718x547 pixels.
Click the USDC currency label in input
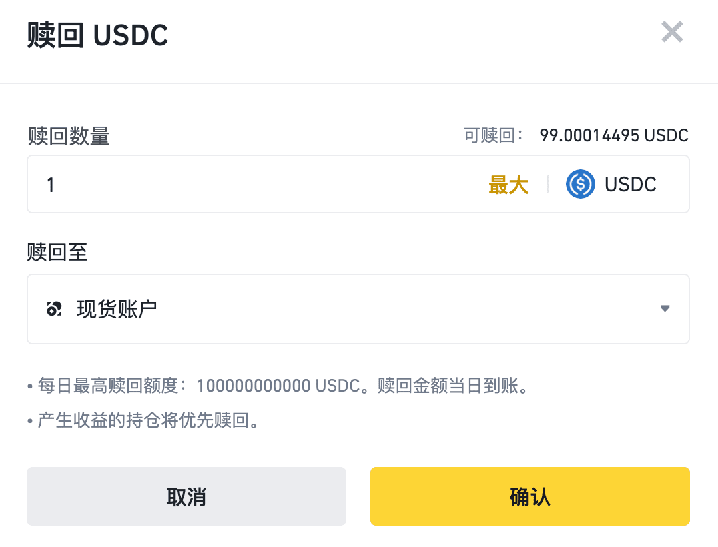tap(630, 185)
